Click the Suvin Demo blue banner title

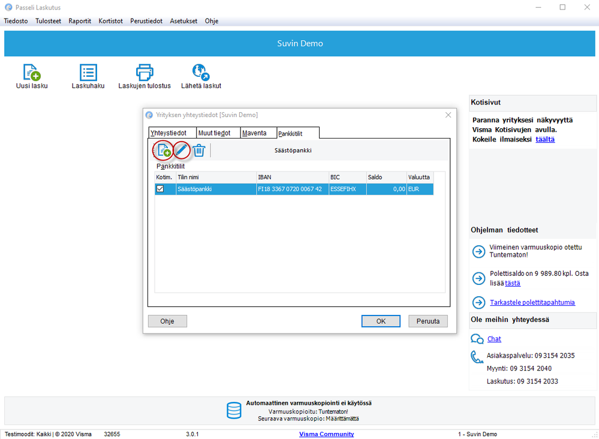pos(300,44)
